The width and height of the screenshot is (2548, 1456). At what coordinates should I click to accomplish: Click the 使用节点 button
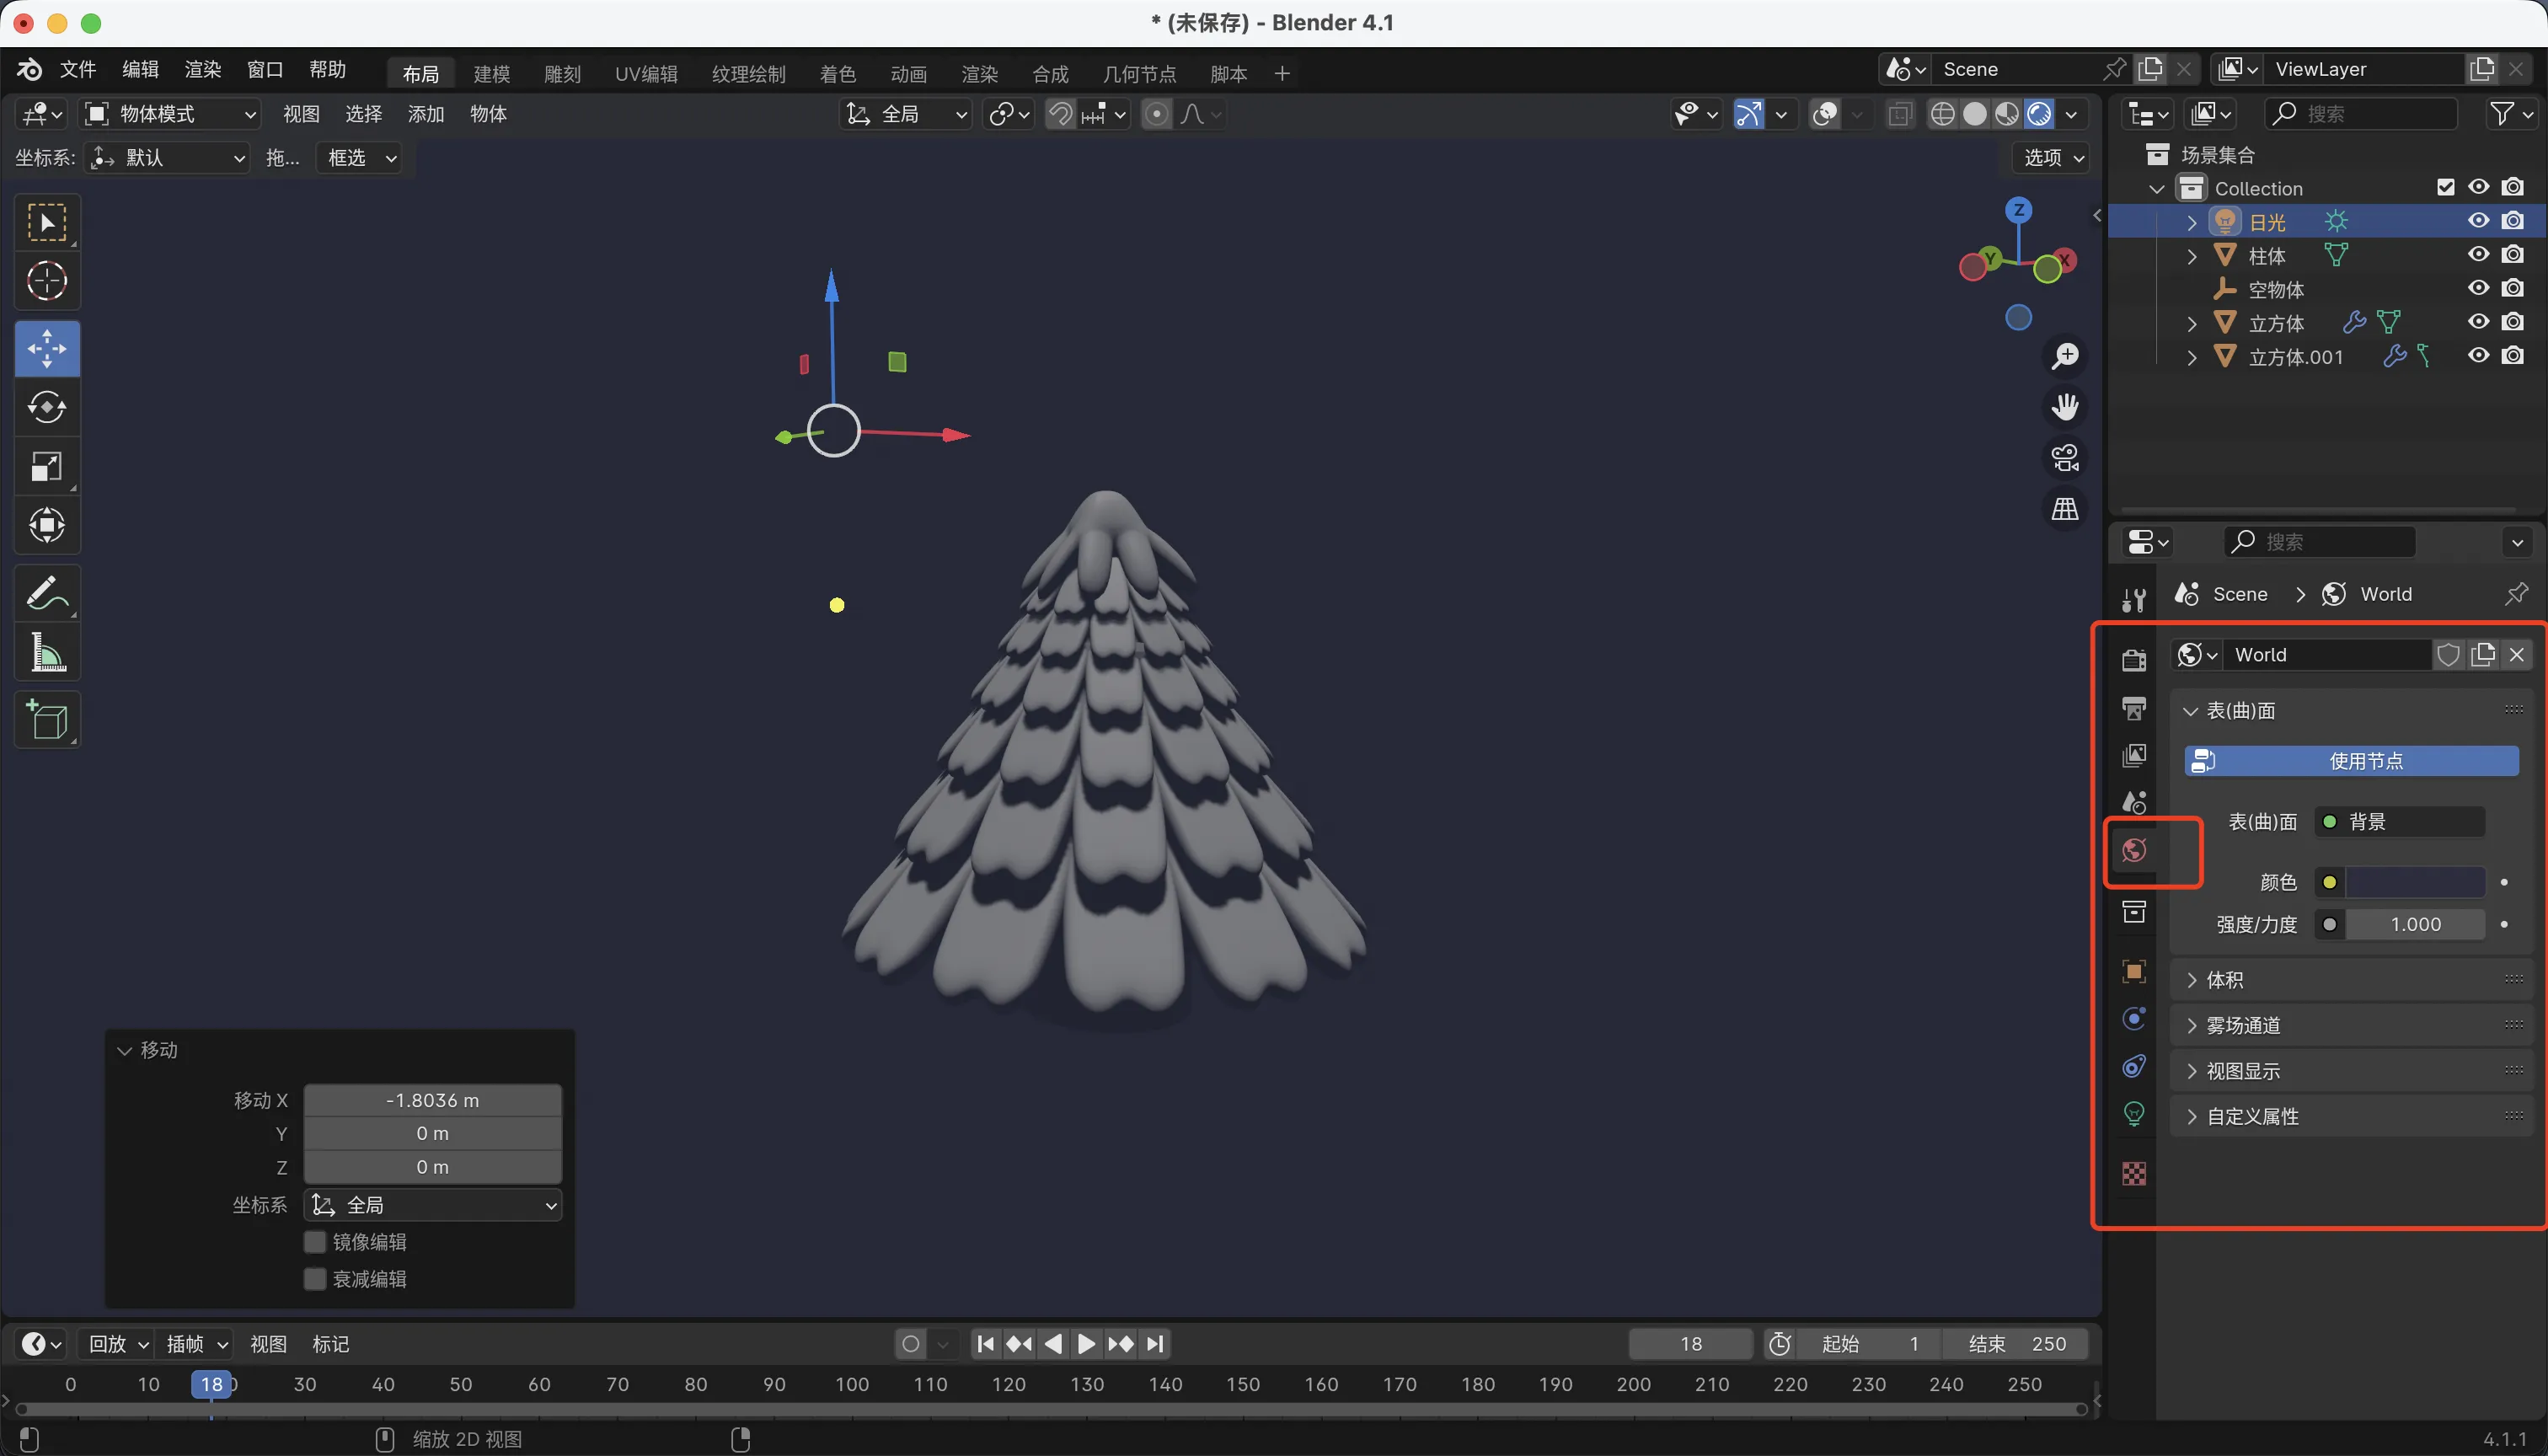(2351, 761)
